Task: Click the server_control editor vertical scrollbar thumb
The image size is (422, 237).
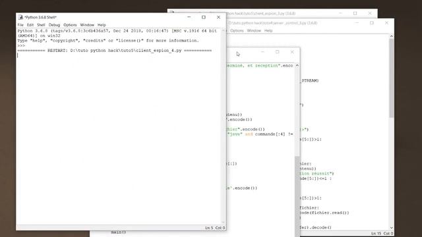Action: 391,78
